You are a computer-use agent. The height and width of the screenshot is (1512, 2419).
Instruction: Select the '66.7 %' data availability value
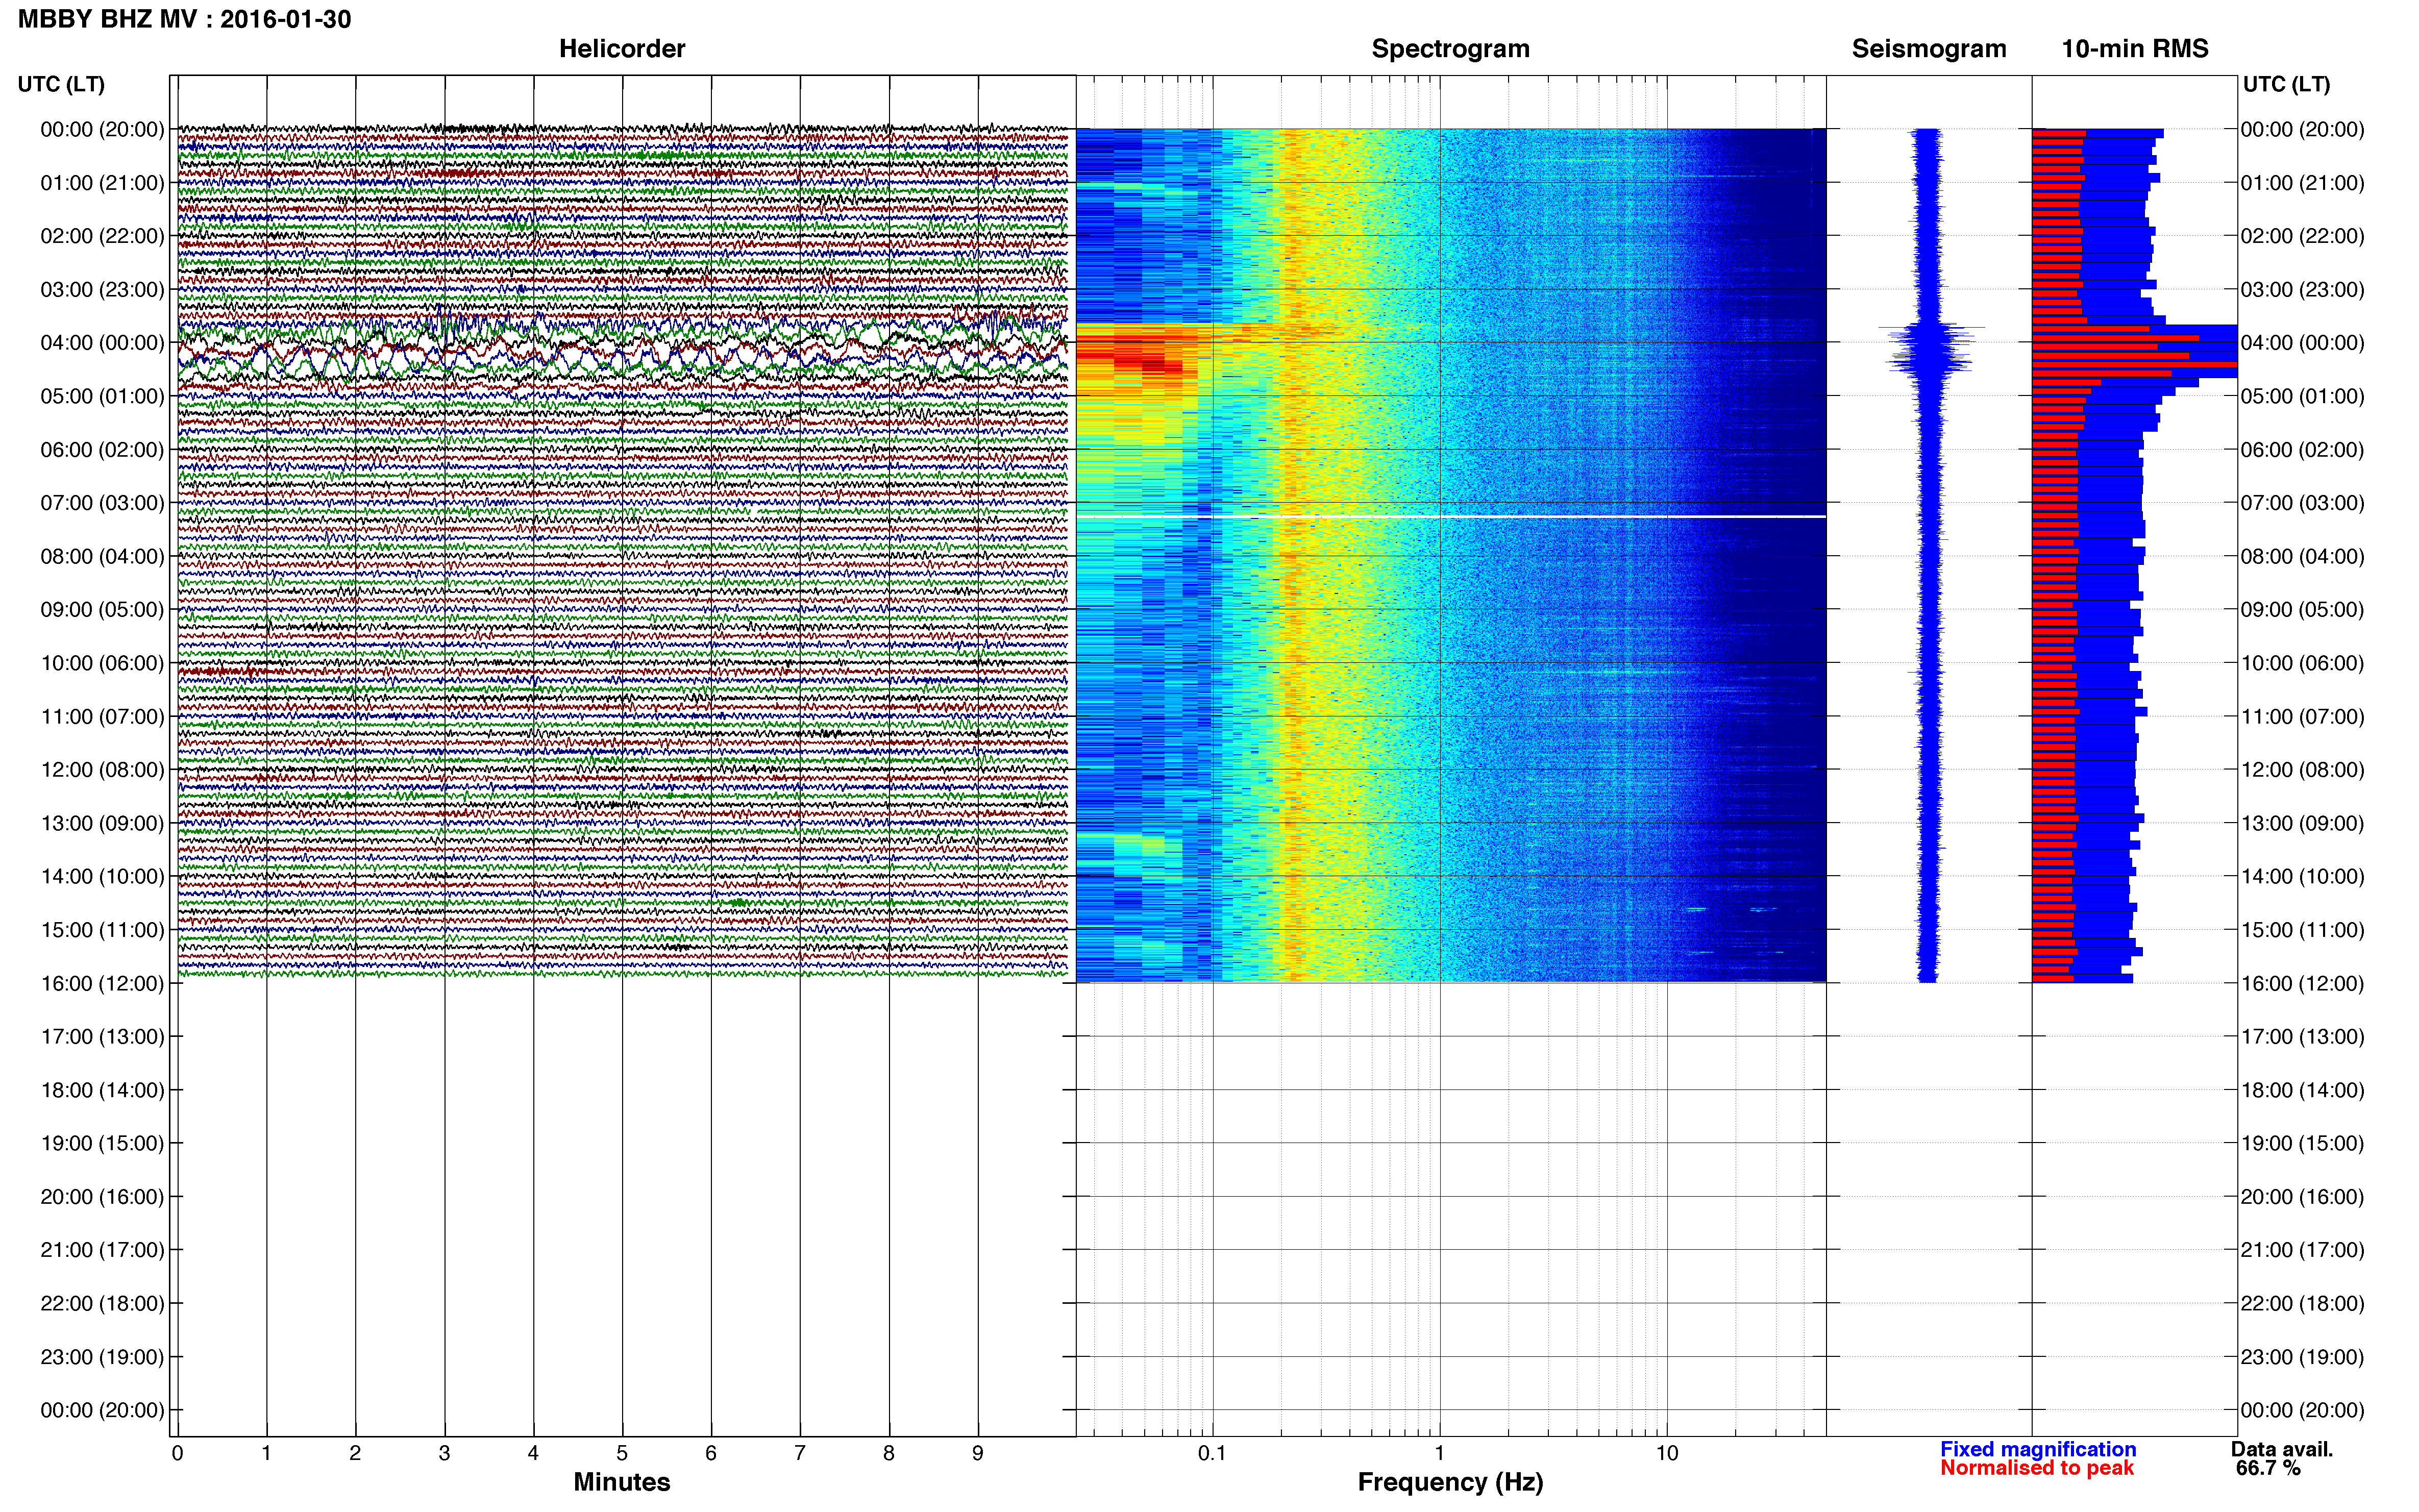[2268, 1468]
